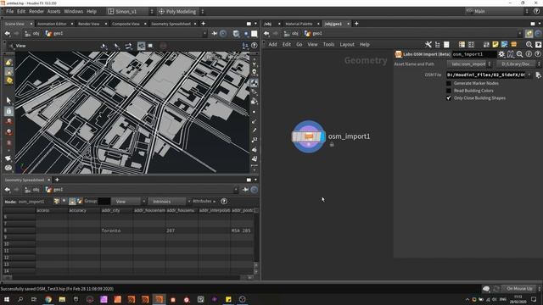
Task: Click the top yellow shelf tool icon
Action: point(8,62)
